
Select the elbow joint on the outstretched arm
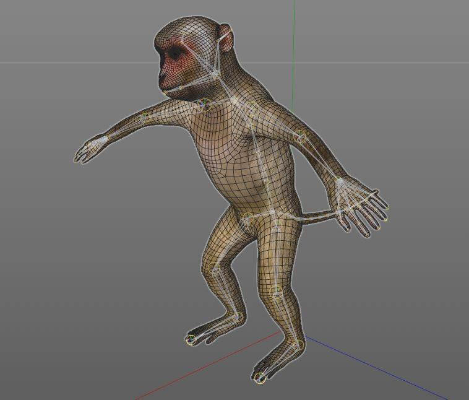pyautogui.click(x=145, y=117)
